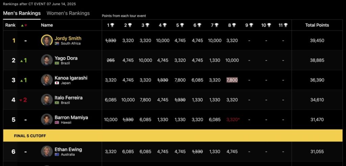The width and height of the screenshot is (346, 166).
Task: Click the red 3,320* score for Mamiya
Action: click(x=233, y=119)
